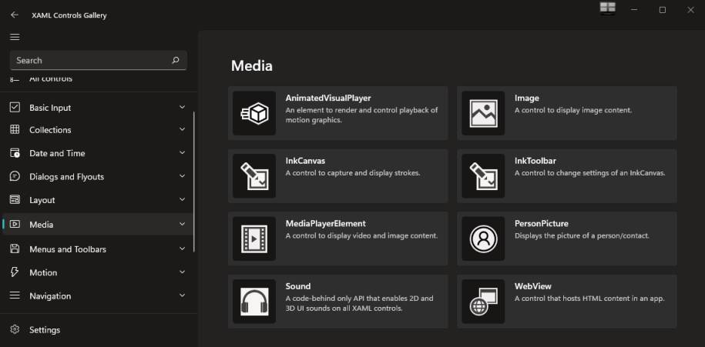The width and height of the screenshot is (705, 347).
Task: Click the Image picture icon
Action: click(483, 113)
